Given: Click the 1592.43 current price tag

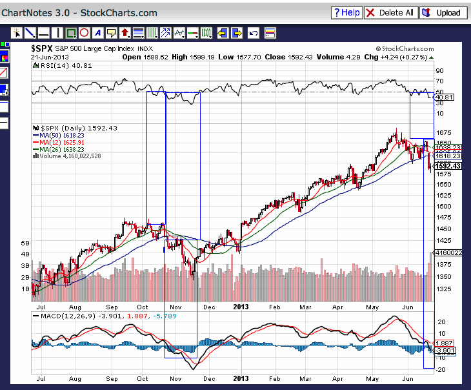Looking at the screenshot, I should [x=448, y=166].
